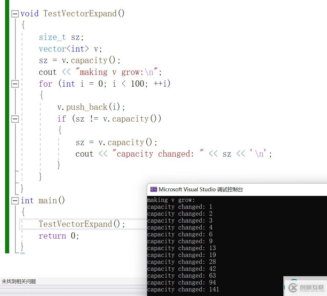Click the 未找到相关问题 status message

click(19, 281)
